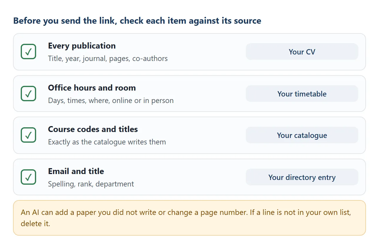Open Your directory entry

tap(302, 177)
